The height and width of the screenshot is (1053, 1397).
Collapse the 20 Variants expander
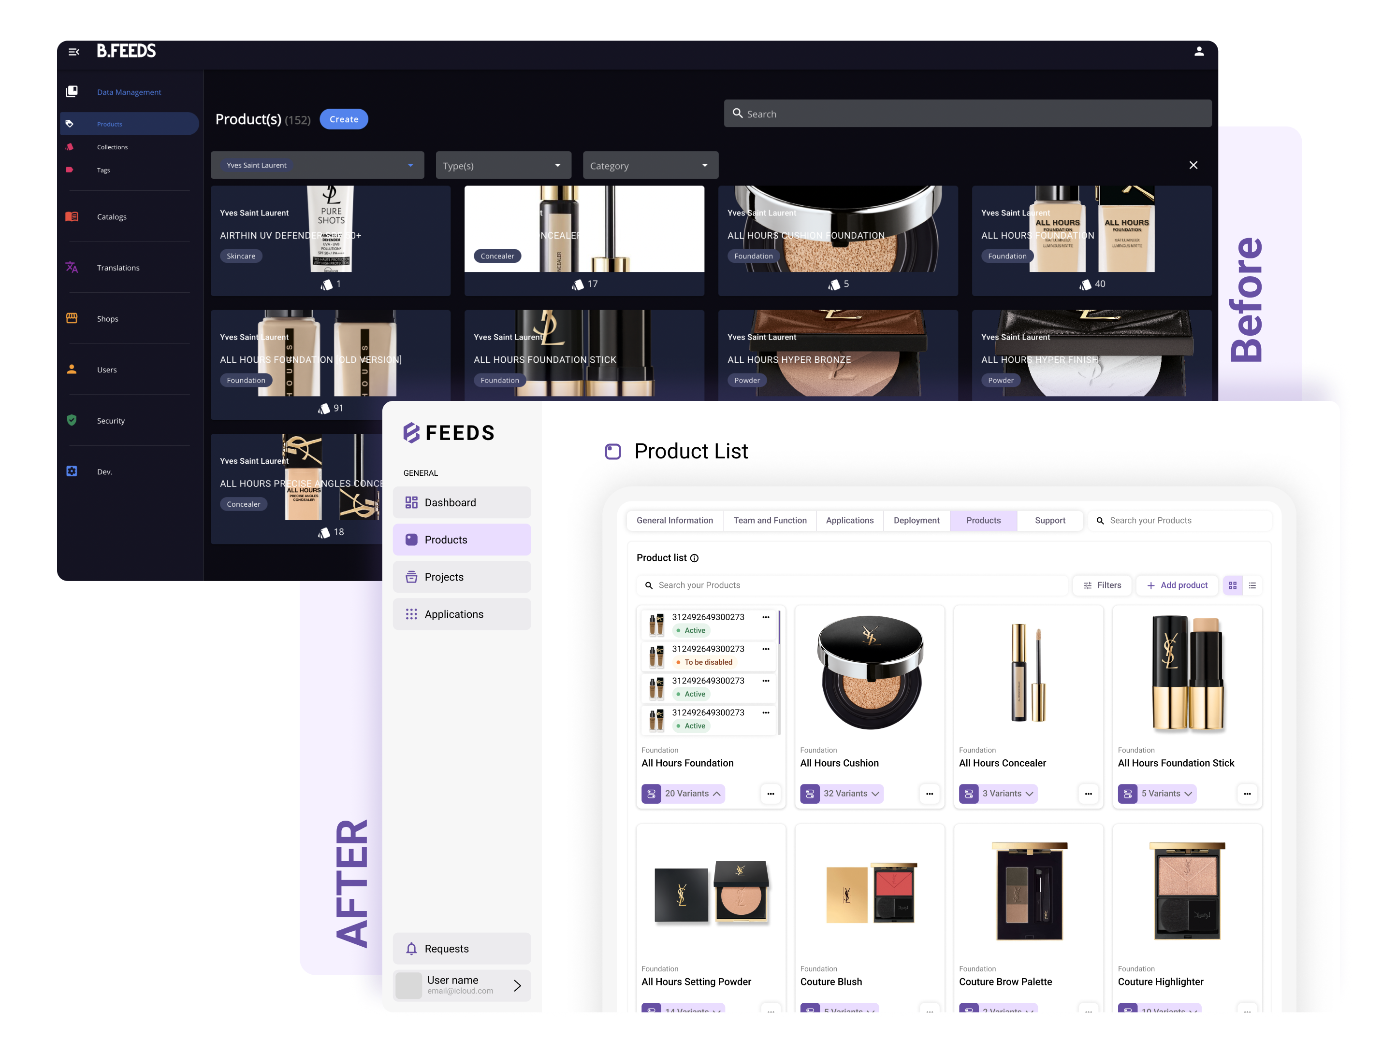pos(683,794)
